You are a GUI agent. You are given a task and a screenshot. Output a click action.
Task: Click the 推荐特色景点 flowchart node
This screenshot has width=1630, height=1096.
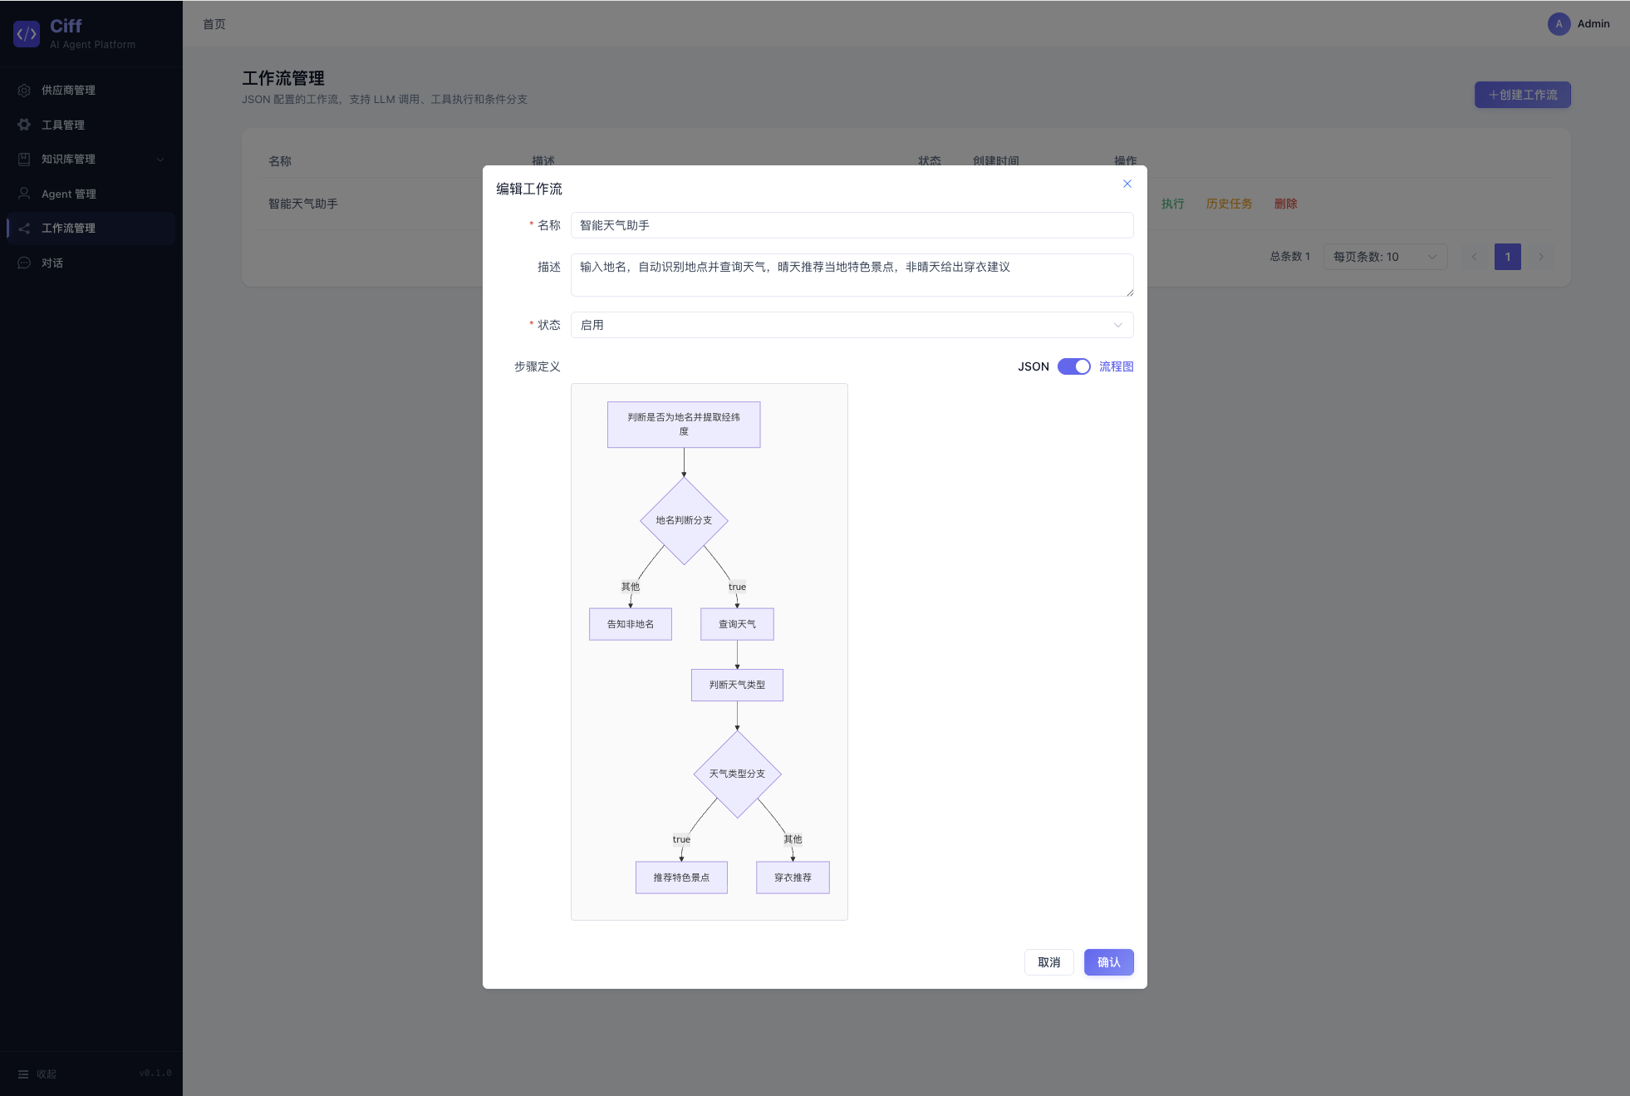coord(681,877)
